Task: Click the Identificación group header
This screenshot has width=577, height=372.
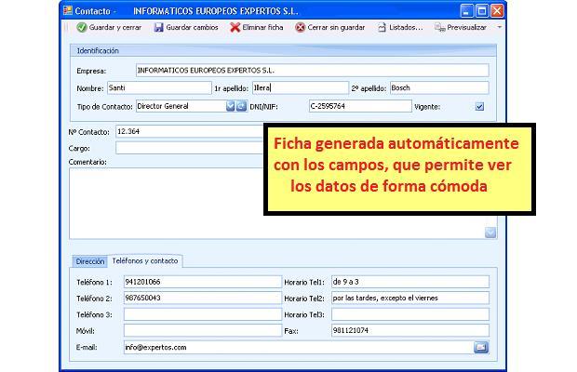Action: coord(283,51)
